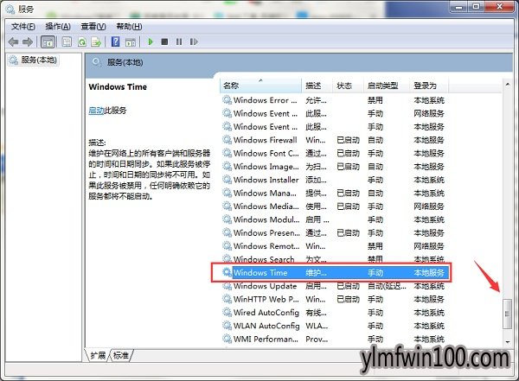Click the Refresh toolbar icon
The image size is (519, 381).
[82, 41]
